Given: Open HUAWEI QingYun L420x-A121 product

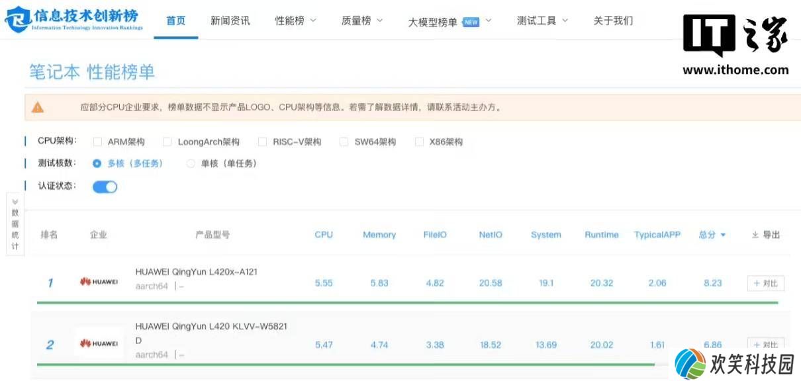Looking at the screenshot, I should pos(197,272).
